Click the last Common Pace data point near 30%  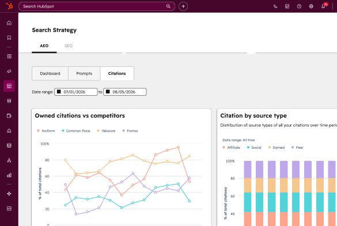coord(190,201)
